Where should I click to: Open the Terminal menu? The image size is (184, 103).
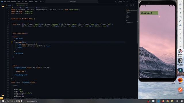(31, 2)
